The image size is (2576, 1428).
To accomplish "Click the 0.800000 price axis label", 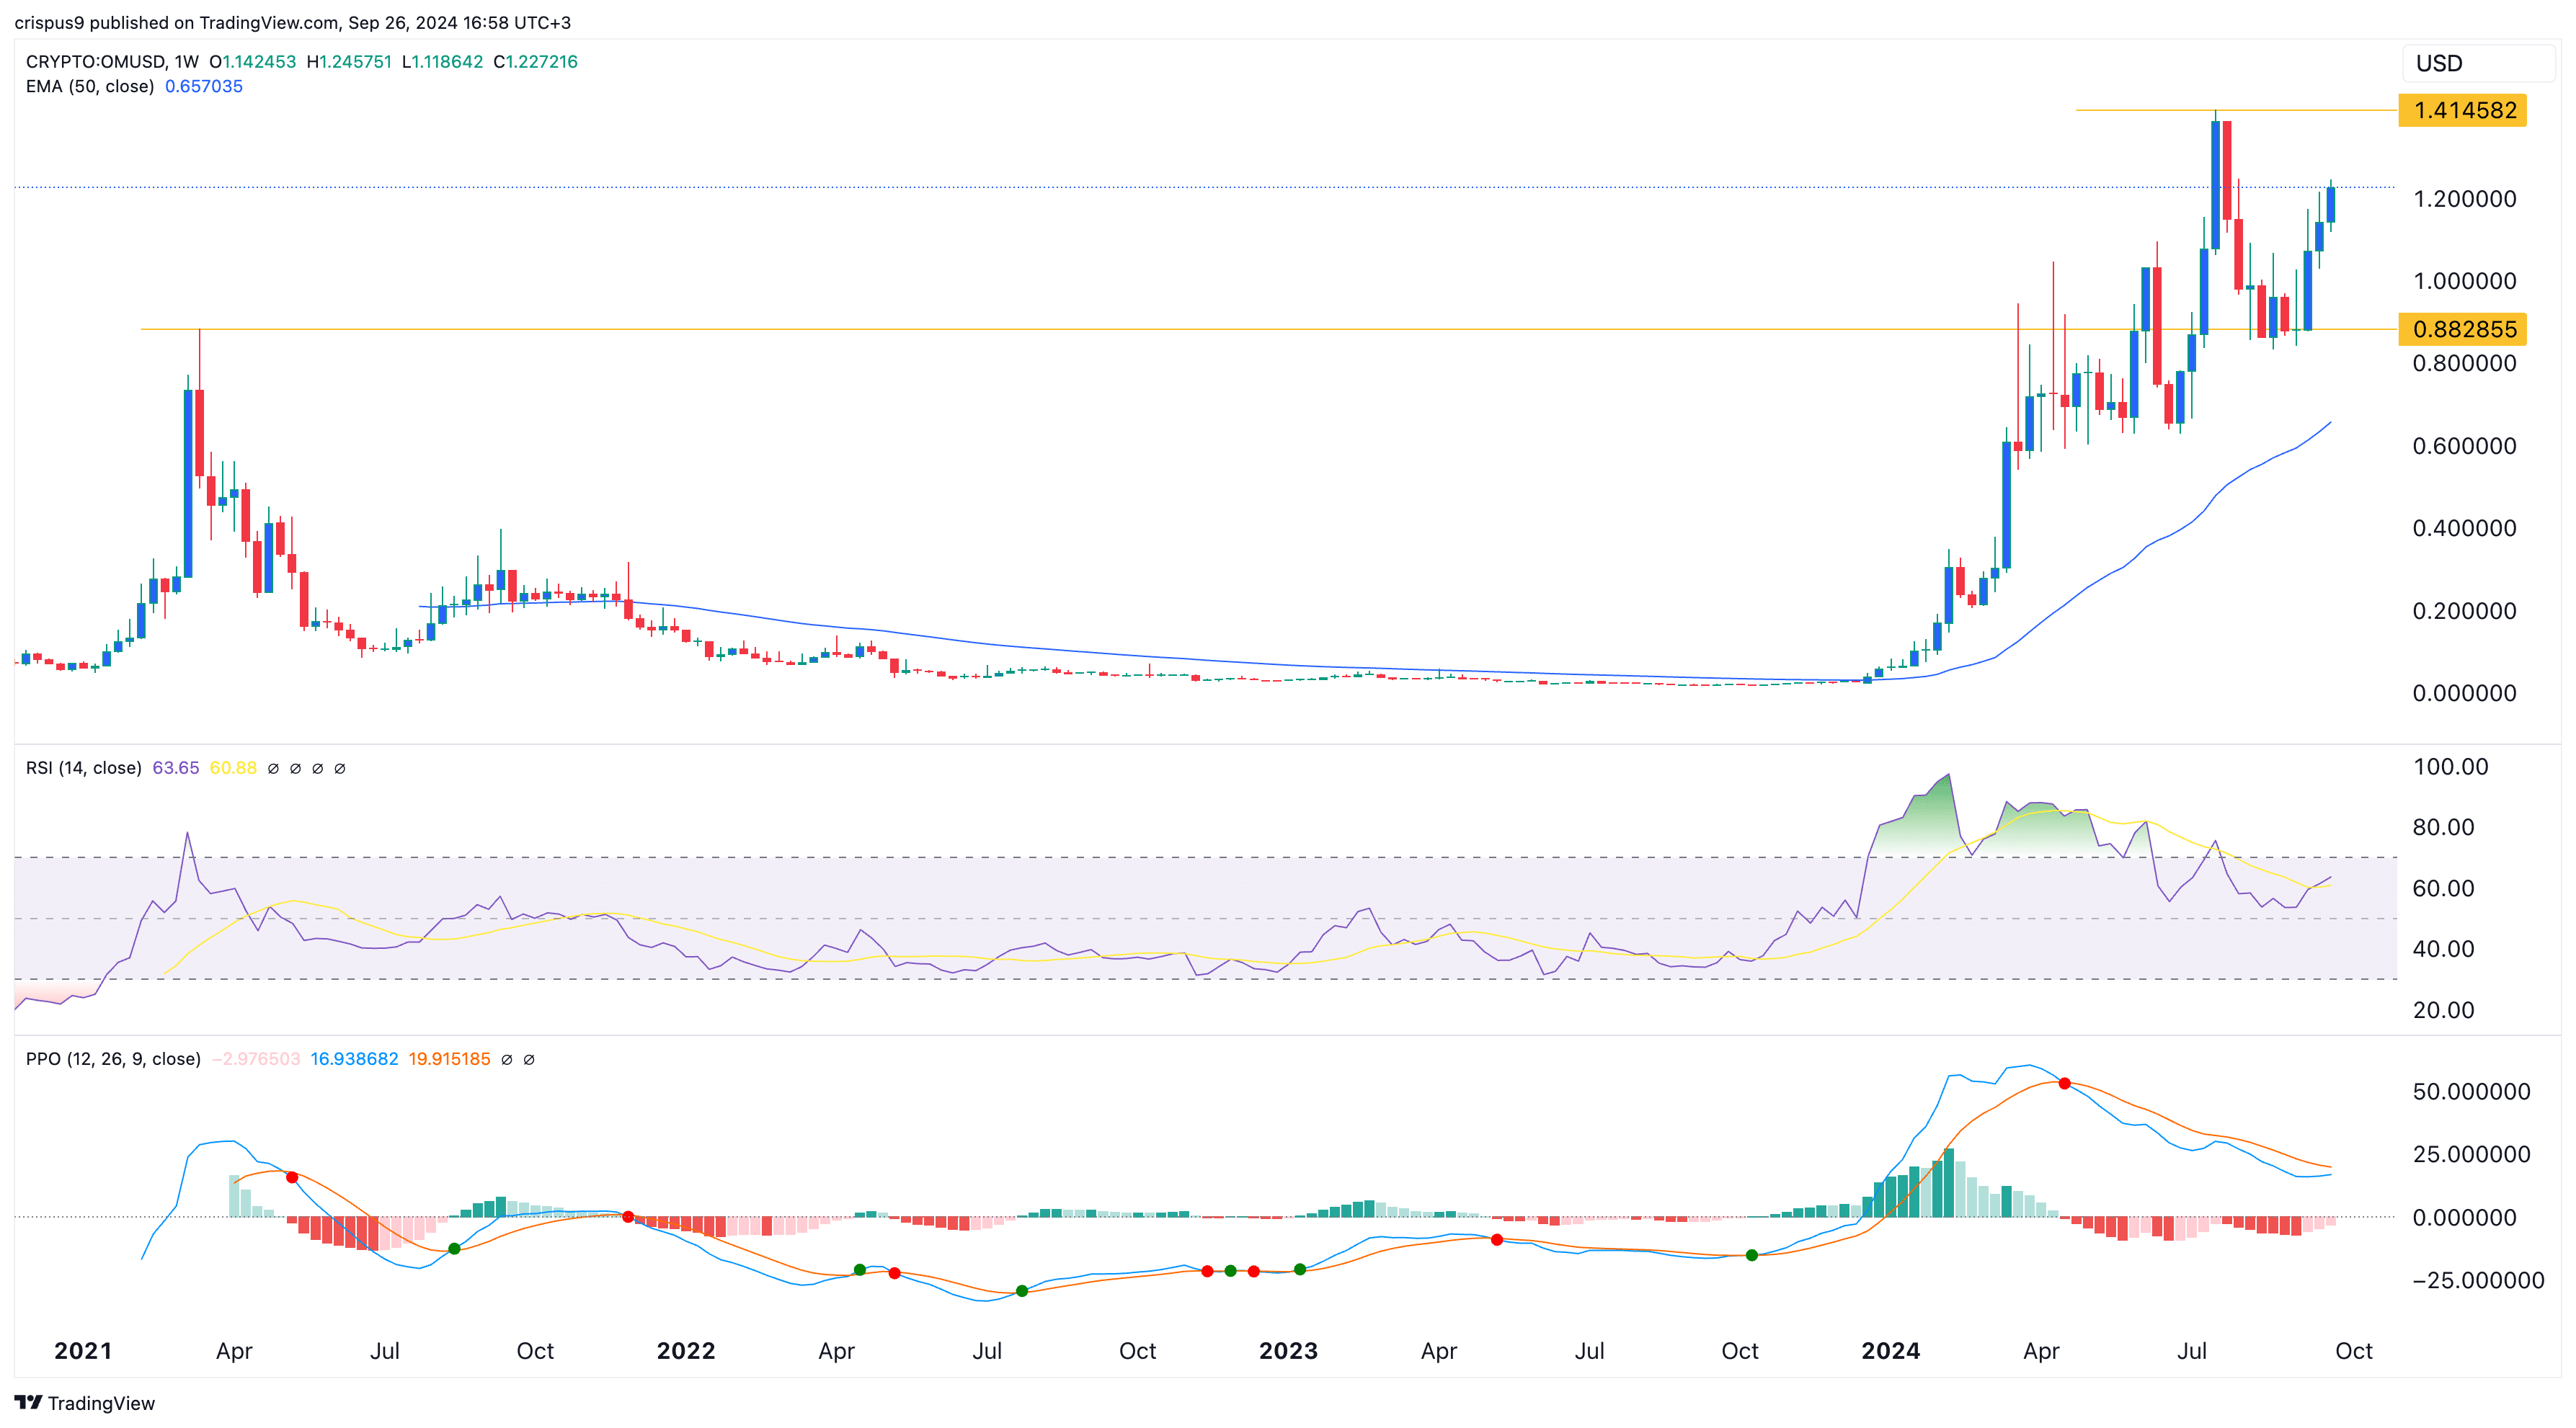I will (2465, 362).
